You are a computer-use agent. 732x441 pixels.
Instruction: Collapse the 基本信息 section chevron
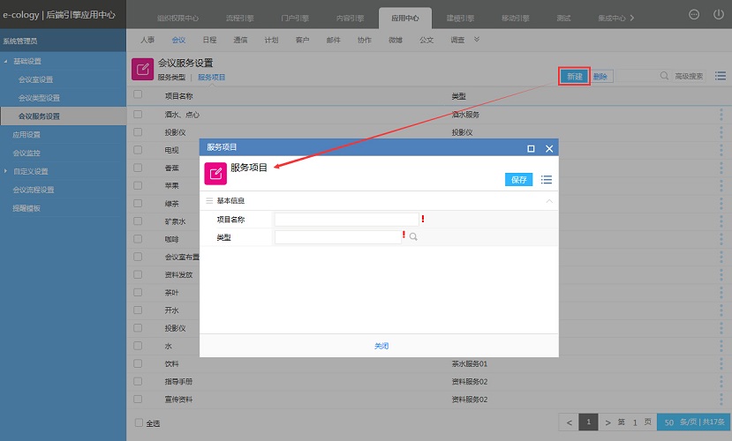[549, 201]
